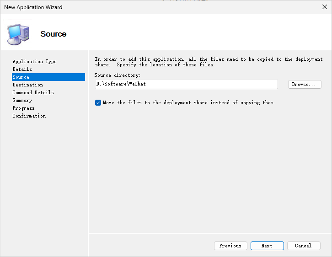This screenshot has height=257, width=332.
Task: Click the Source directory path field
Action: [186, 84]
